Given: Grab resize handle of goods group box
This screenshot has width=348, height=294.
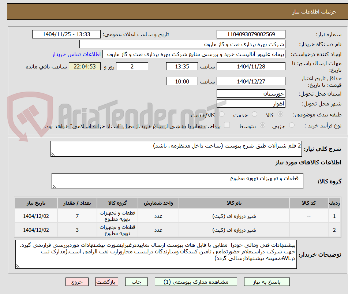Looking at the screenshot, I should pos(54,186).
